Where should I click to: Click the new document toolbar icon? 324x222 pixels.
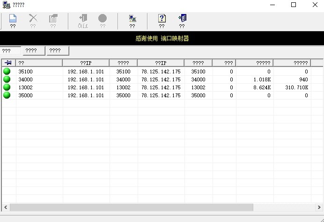click(13, 19)
